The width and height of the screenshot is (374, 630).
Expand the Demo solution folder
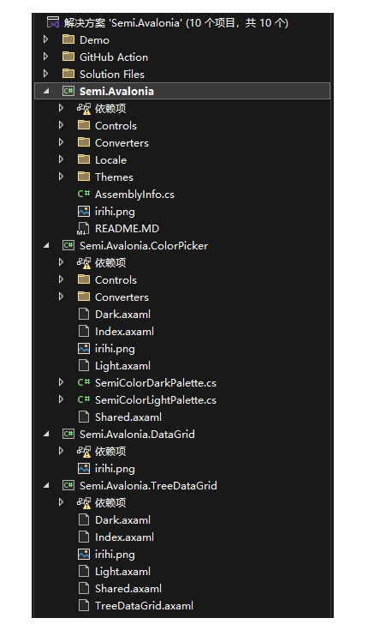tap(45, 39)
